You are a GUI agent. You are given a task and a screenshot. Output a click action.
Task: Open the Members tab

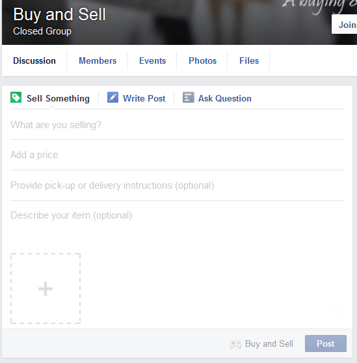pyautogui.click(x=98, y=60)
